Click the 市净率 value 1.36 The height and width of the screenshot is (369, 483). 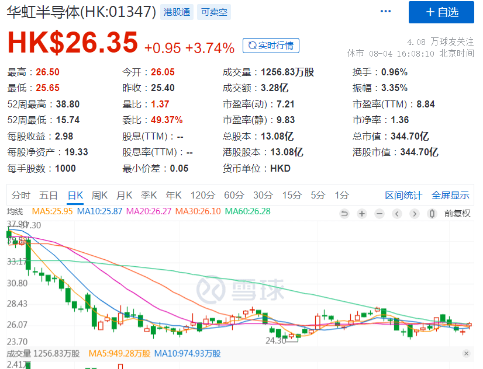400,120
